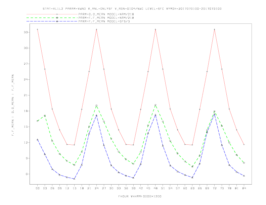
Task: Click the y-axis tick label 21
Action: click(26, 95)
